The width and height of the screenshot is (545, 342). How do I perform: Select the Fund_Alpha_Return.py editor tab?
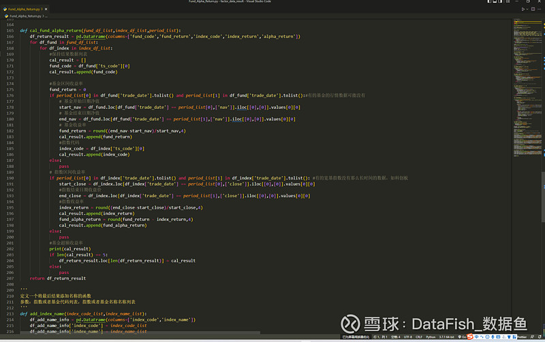click(x=25, y=9)
